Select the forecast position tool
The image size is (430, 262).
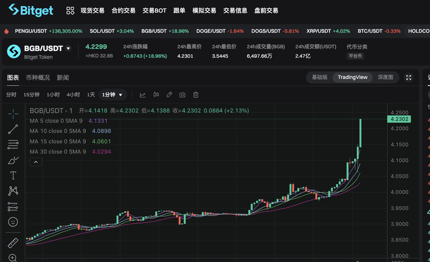[x=13, y=206]
